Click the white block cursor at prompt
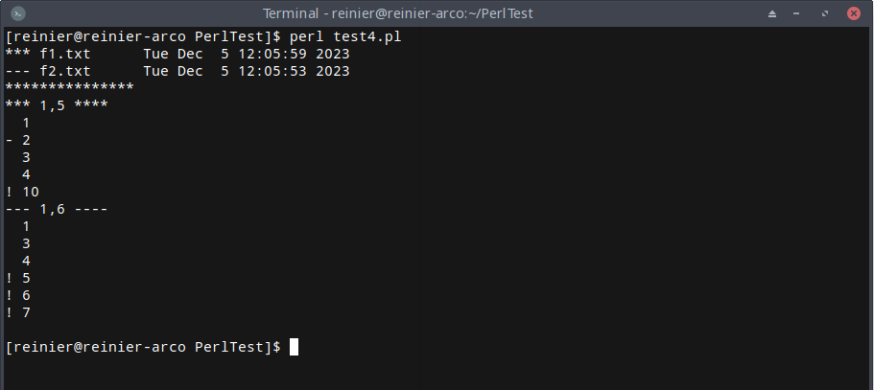Image resolution: width=874 pixels, height=390 pixels. [294, 347]
